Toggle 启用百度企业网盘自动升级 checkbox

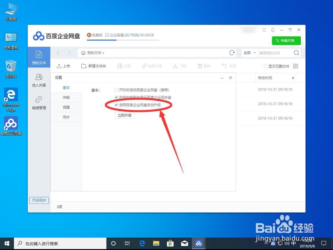click(116, 105)
